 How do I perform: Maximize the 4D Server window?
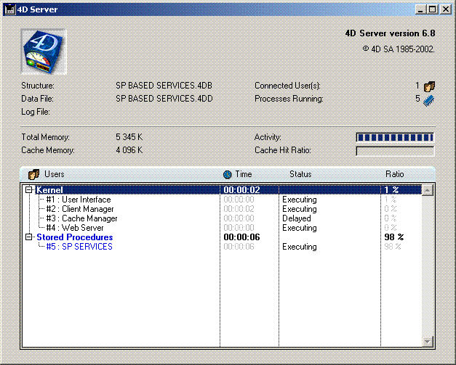tap(433, 9)
